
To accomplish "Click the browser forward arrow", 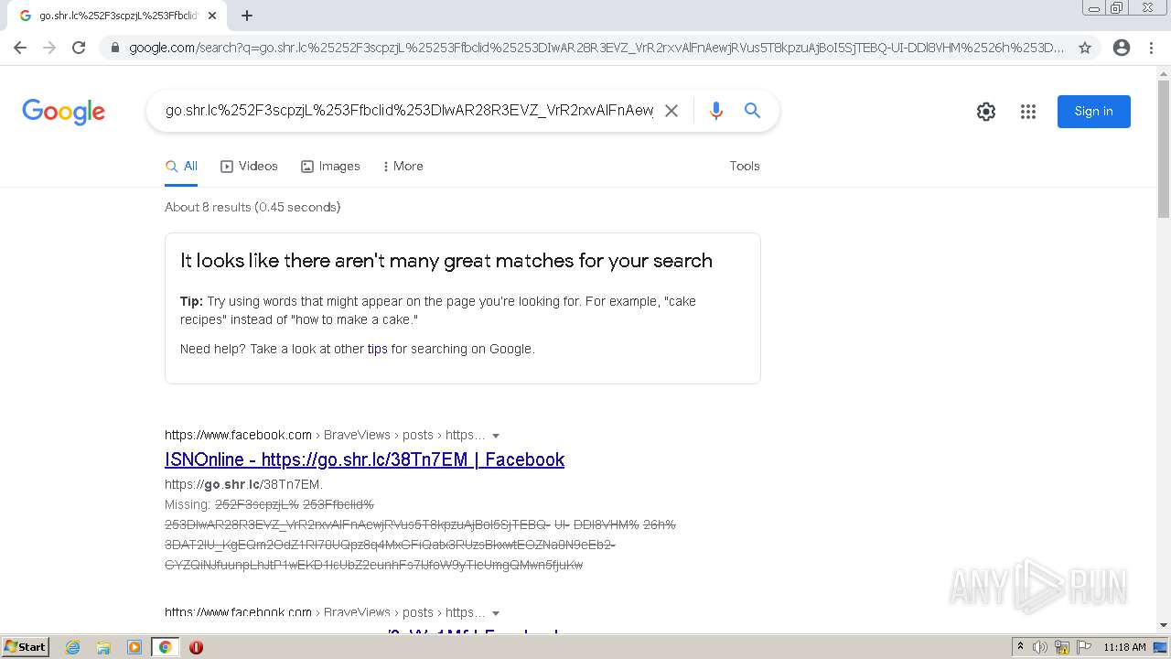I will [49, 48].
